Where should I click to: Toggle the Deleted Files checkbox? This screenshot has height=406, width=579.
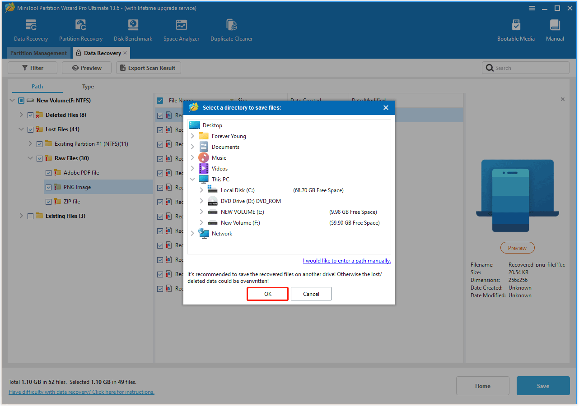click(30, 115)
